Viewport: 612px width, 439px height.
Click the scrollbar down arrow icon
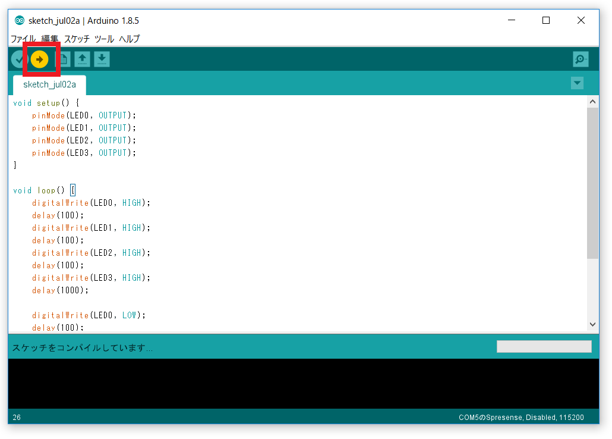coord(592,325)
